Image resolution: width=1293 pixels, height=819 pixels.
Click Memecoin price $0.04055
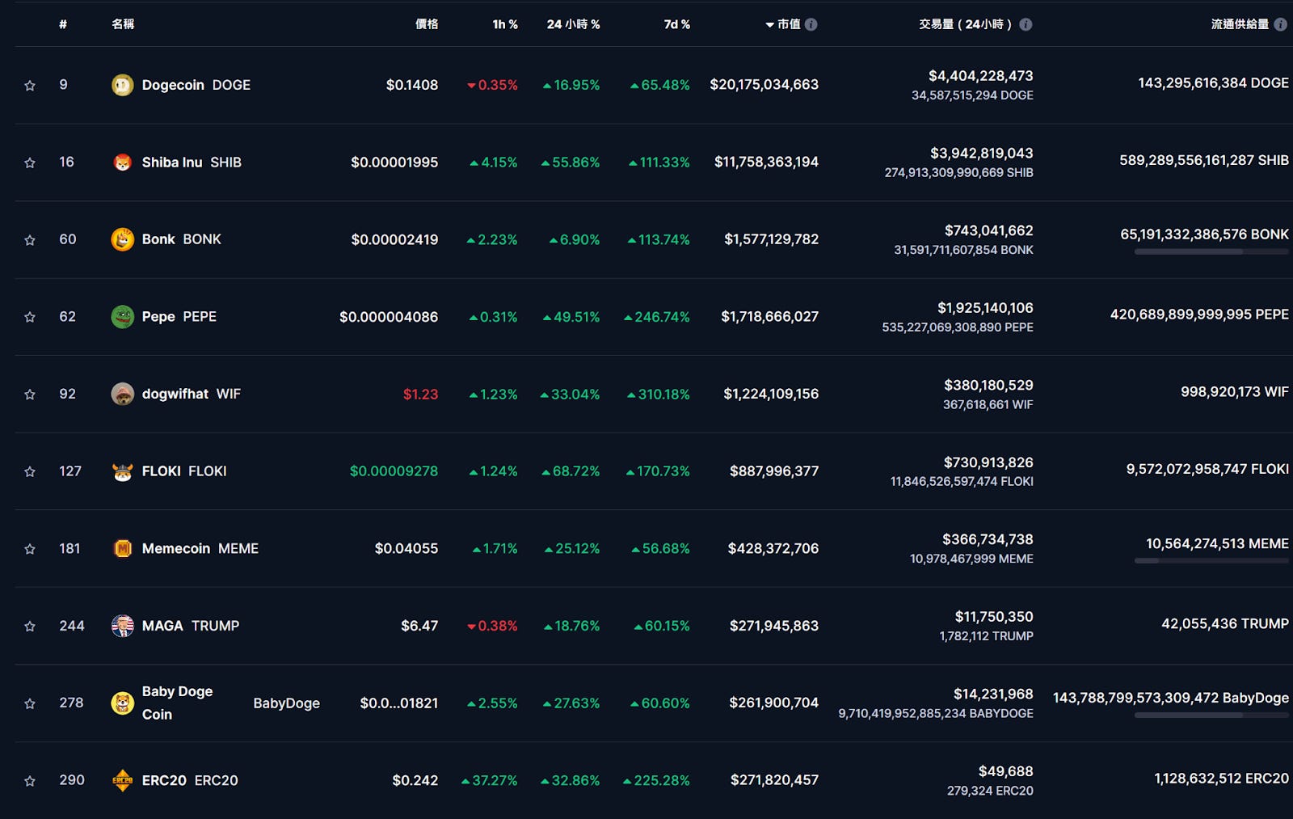pos(406,549)
